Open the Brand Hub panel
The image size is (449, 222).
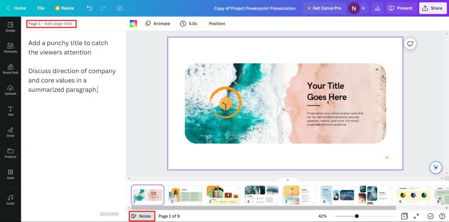(x=11, y=68)
